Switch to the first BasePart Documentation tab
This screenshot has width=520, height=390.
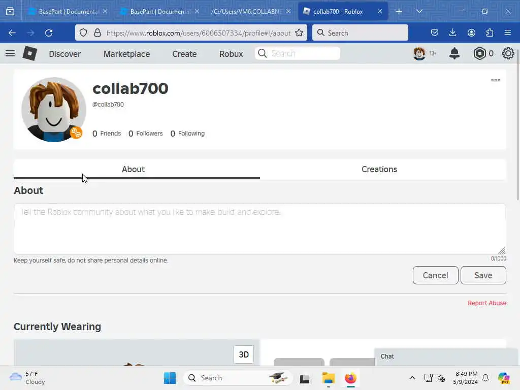(x=68, y=11)
